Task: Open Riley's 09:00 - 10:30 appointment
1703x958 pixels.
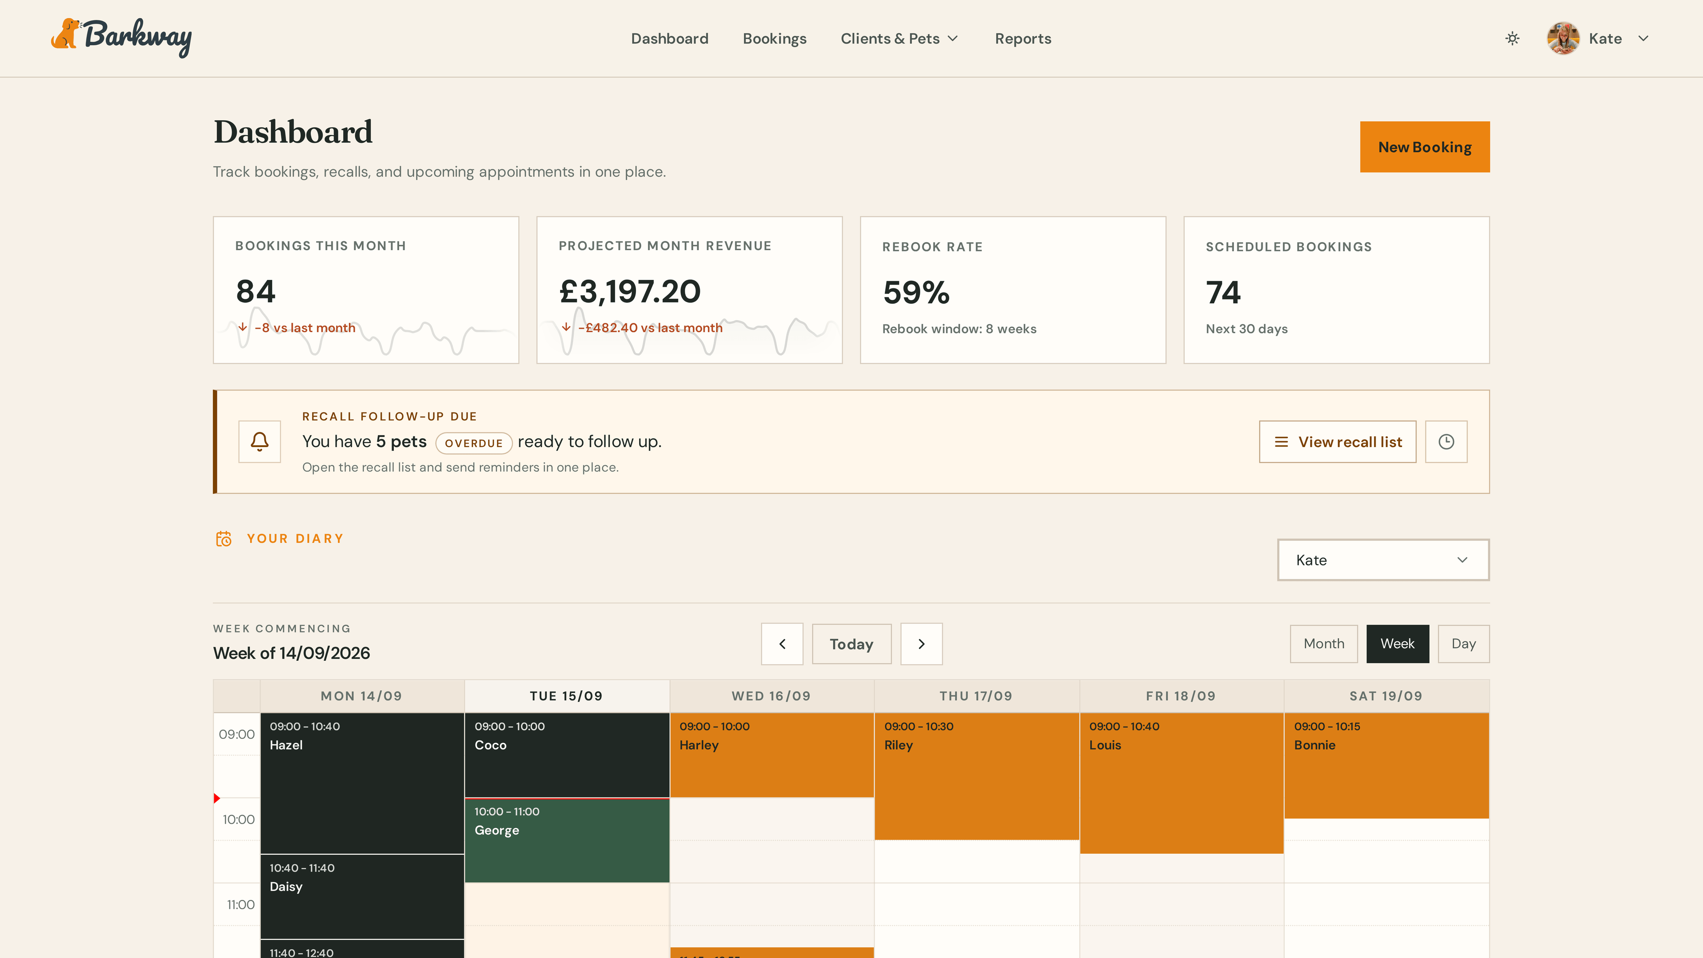Action: [977, 776]
